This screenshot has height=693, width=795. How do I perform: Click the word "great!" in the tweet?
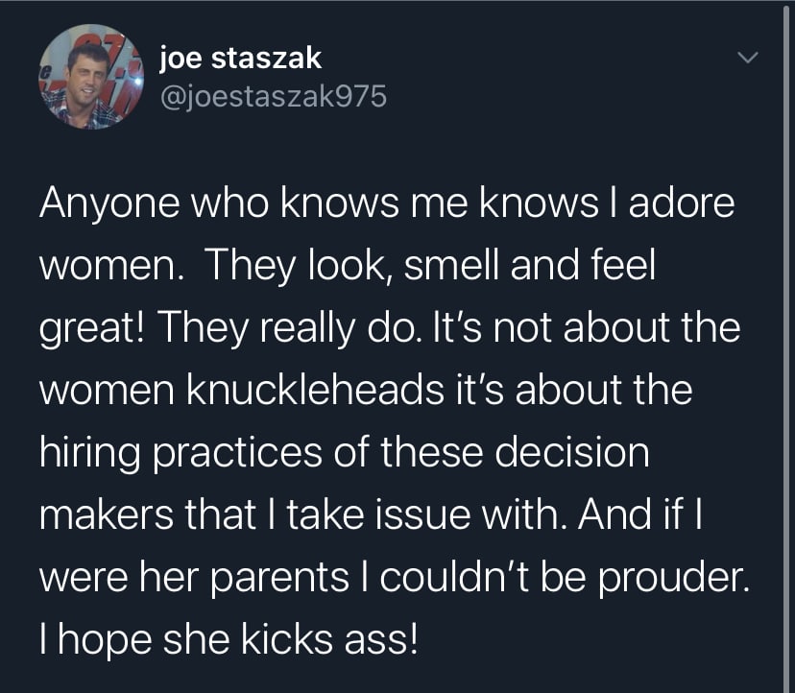tap(96, 329)
